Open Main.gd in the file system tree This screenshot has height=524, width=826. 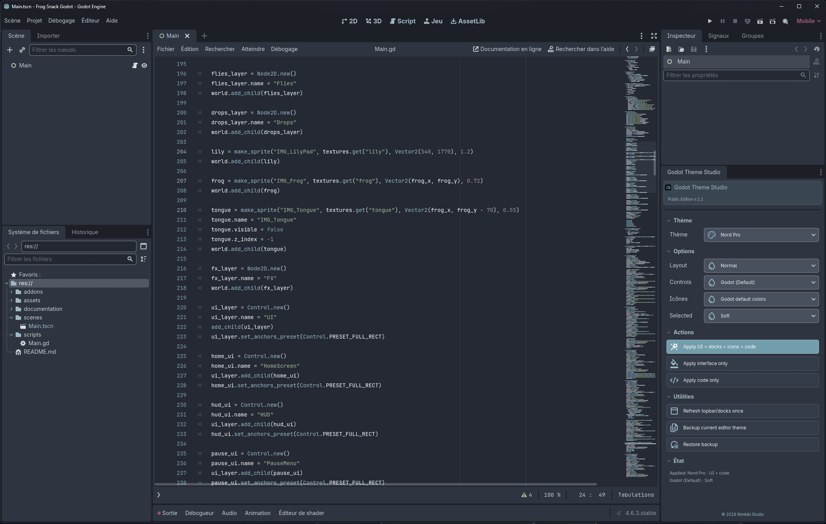click(39, 343)
